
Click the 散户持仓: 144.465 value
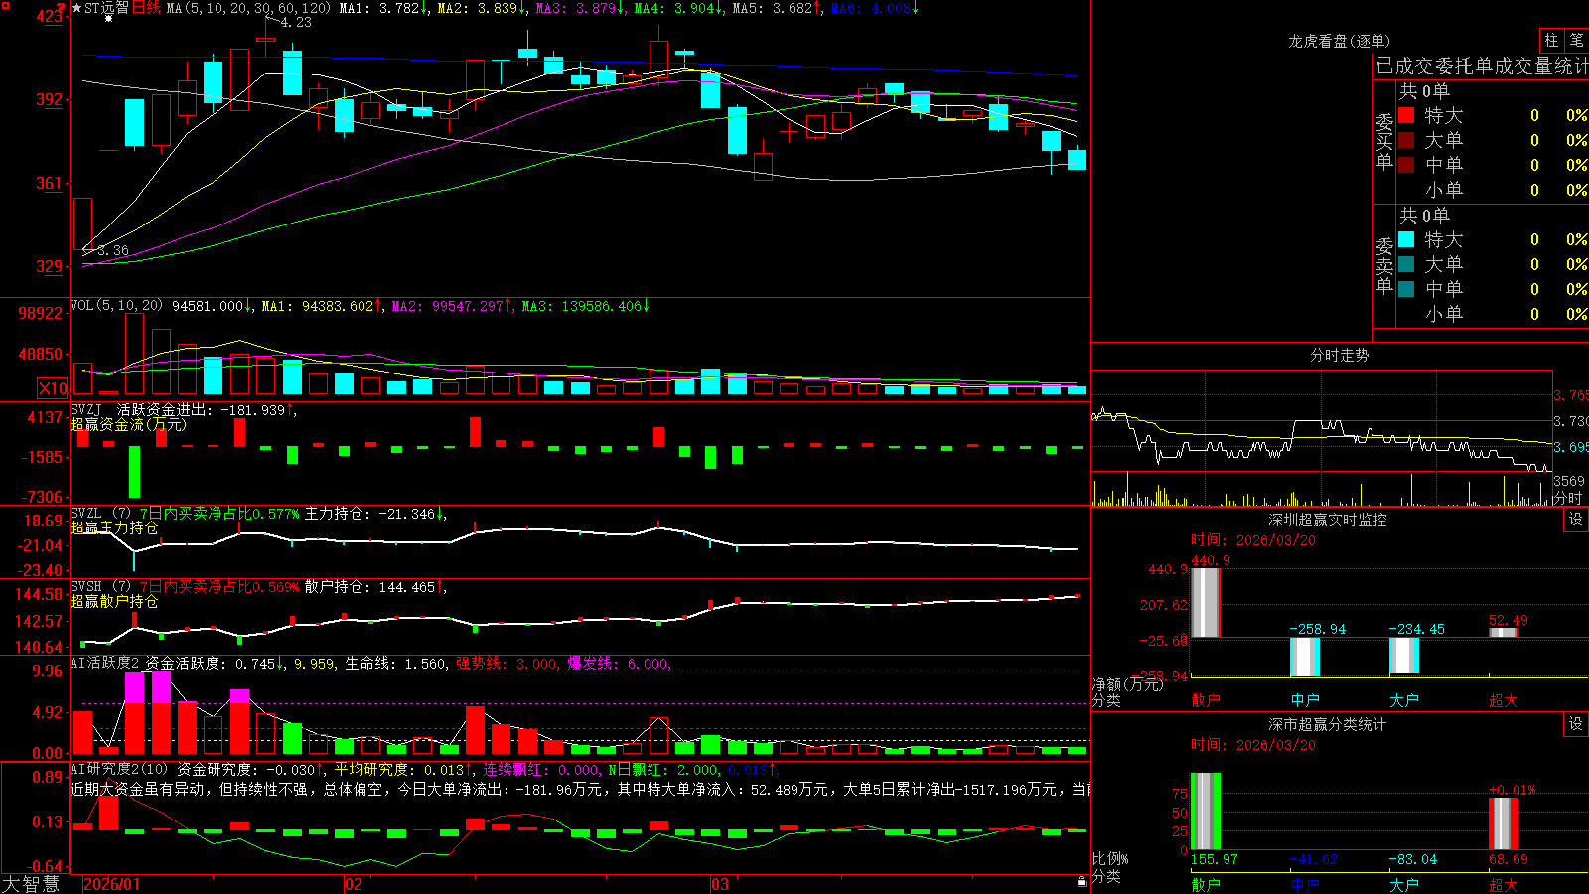click(369, 587)
